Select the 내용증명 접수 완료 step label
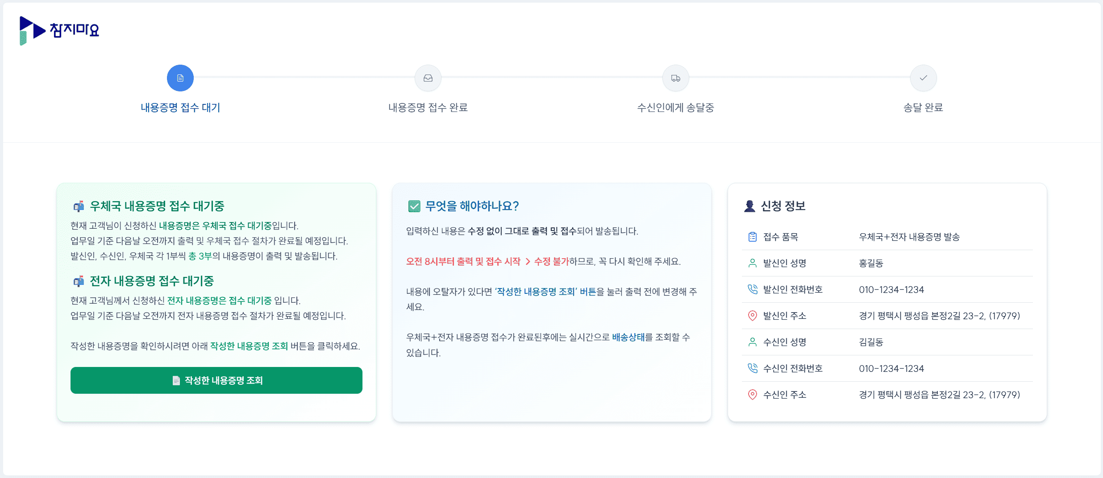Screen dimensions: 1103x478 click(x=428, y=107)
